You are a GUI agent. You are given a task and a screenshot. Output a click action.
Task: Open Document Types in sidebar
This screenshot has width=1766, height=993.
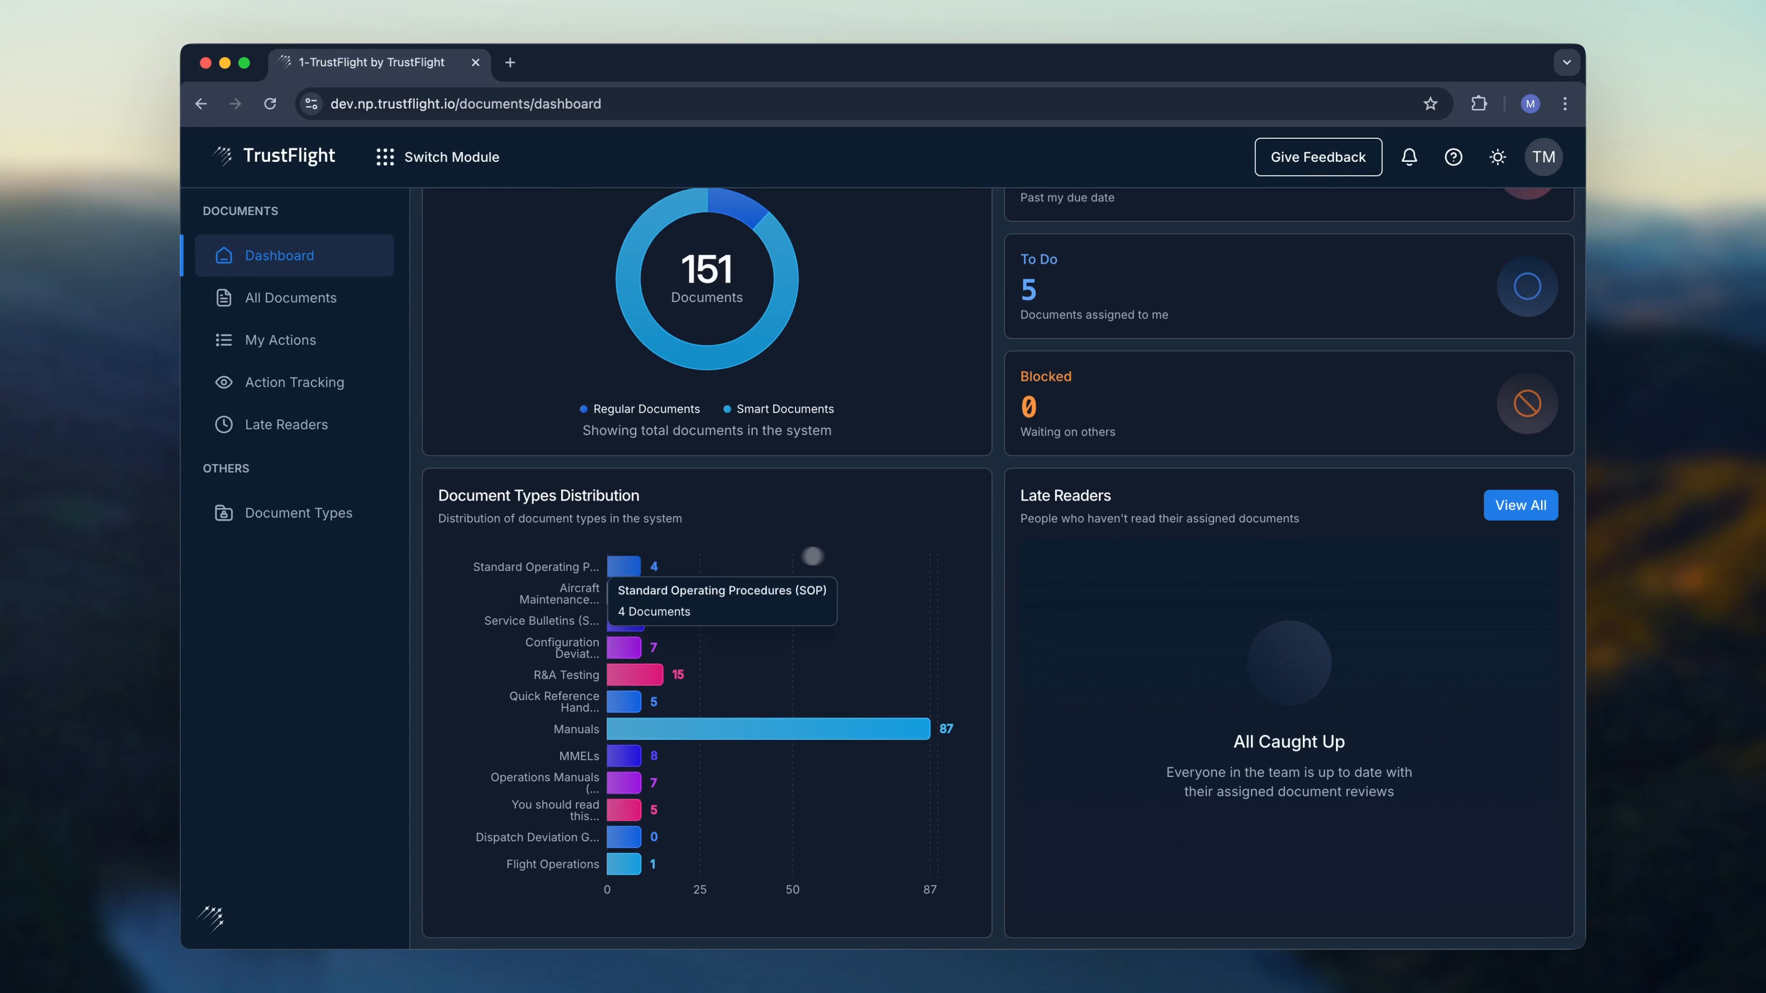pos(298,513)
